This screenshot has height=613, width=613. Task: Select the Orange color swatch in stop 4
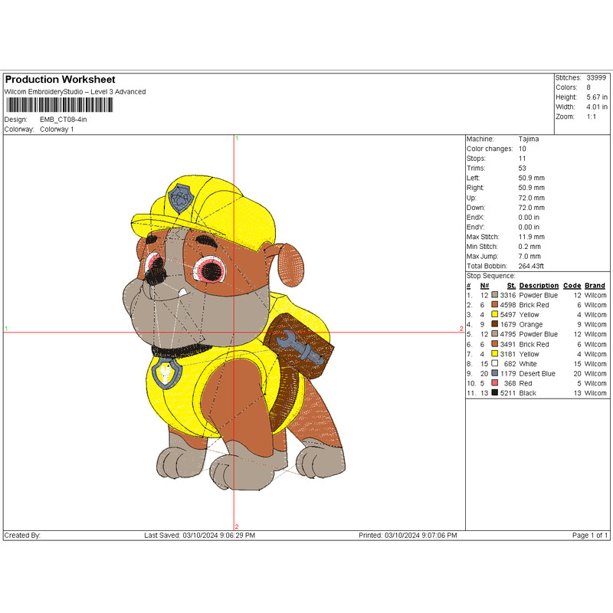[x=495, y=324]
